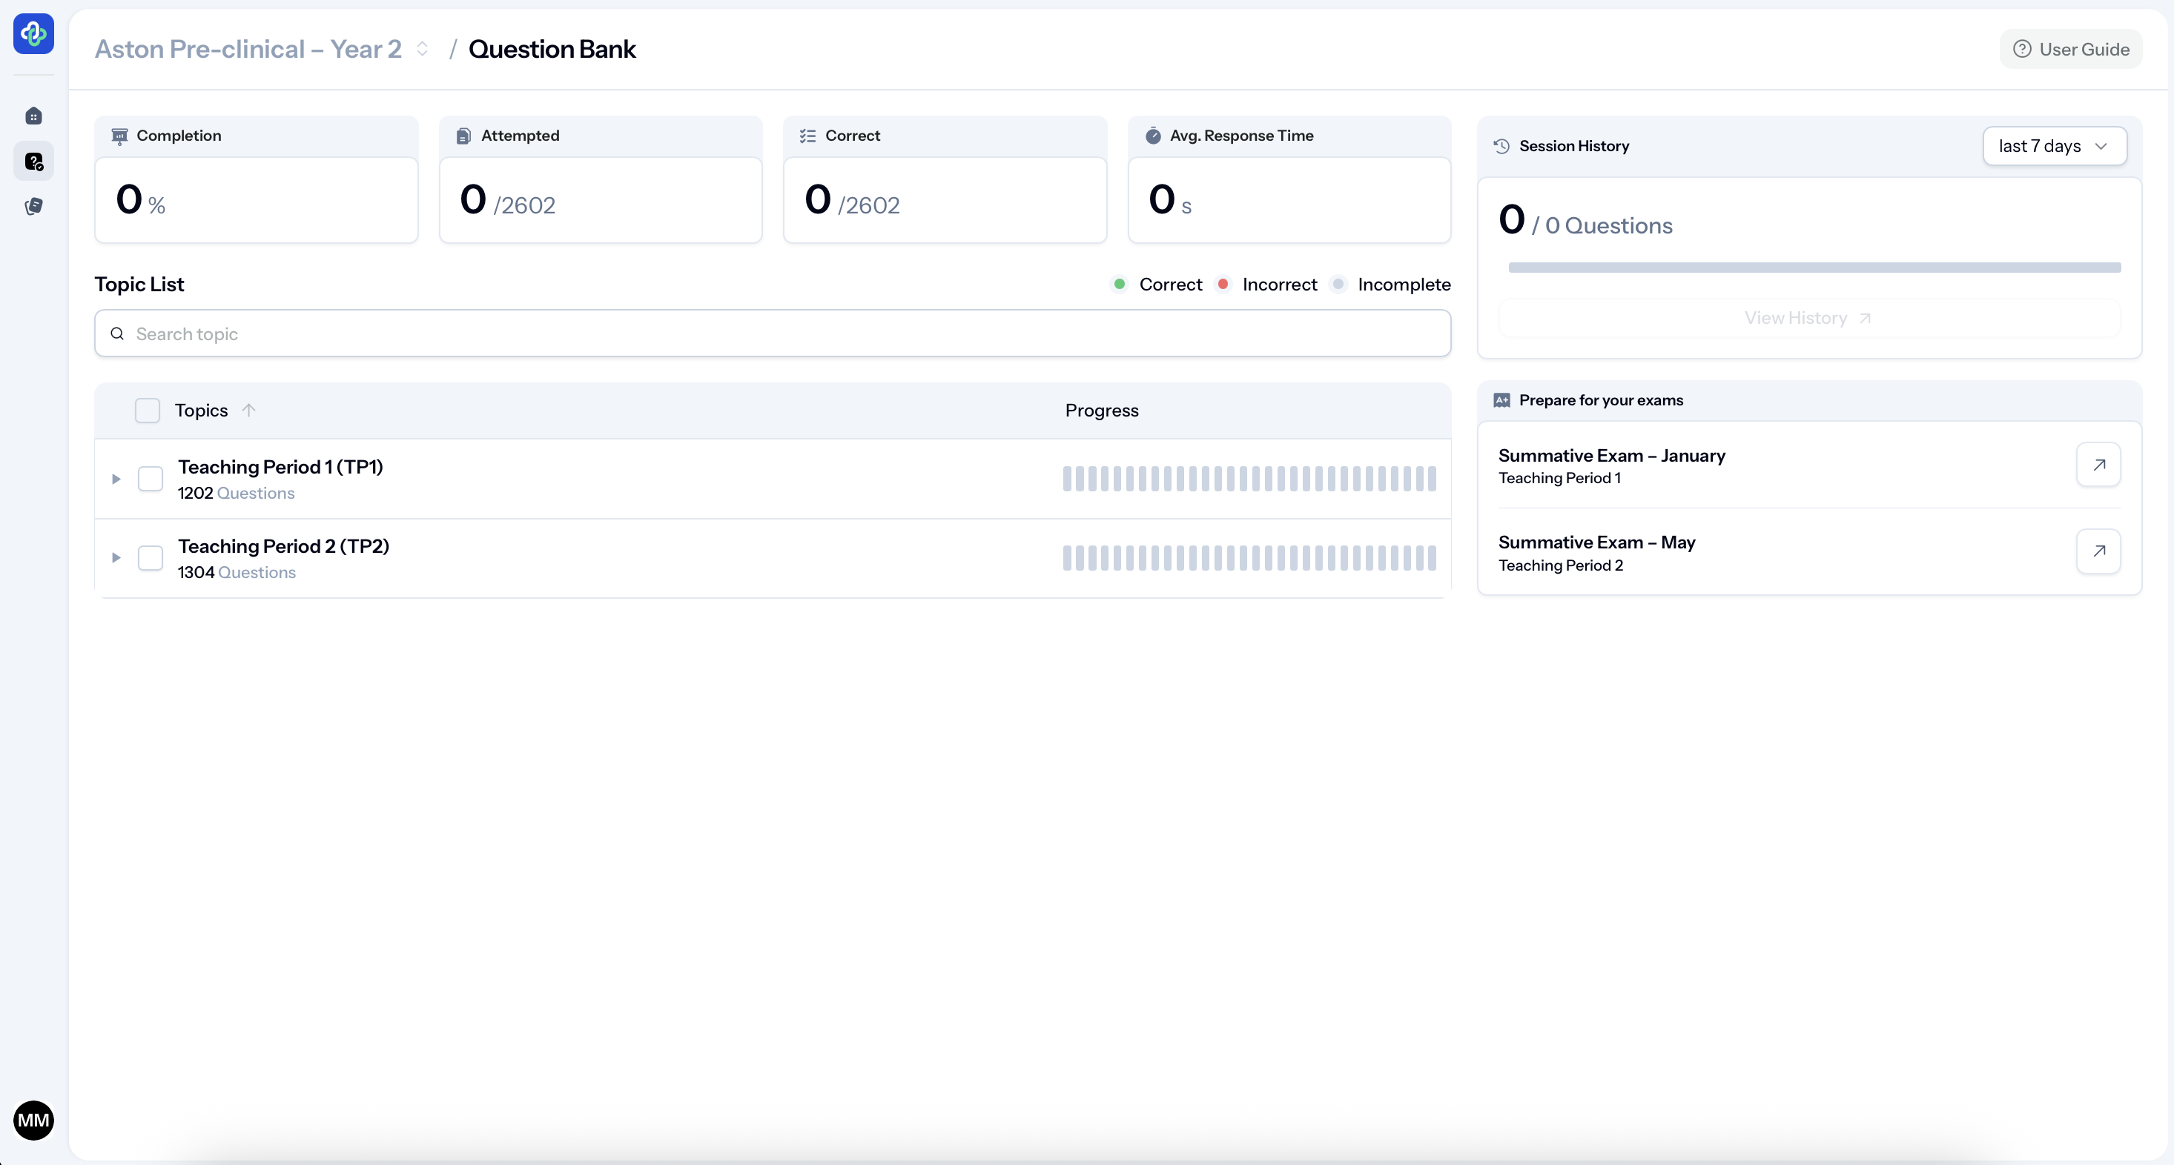
Task: Check the Teaching Period 1 checkbox
Action: click(151, 478)
